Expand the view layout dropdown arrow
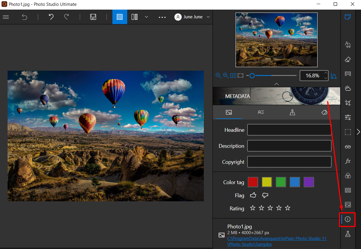Viewport: 361px width, 249px height. tap(146, 17)
